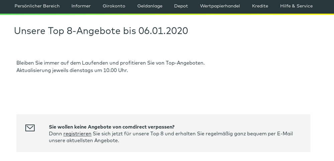Click the envelope icon in the newsletter box
Screen dimensions: 334x161
(x=30, y=128)
